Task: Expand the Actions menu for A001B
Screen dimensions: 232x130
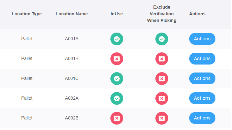Action: pos(202,59)
